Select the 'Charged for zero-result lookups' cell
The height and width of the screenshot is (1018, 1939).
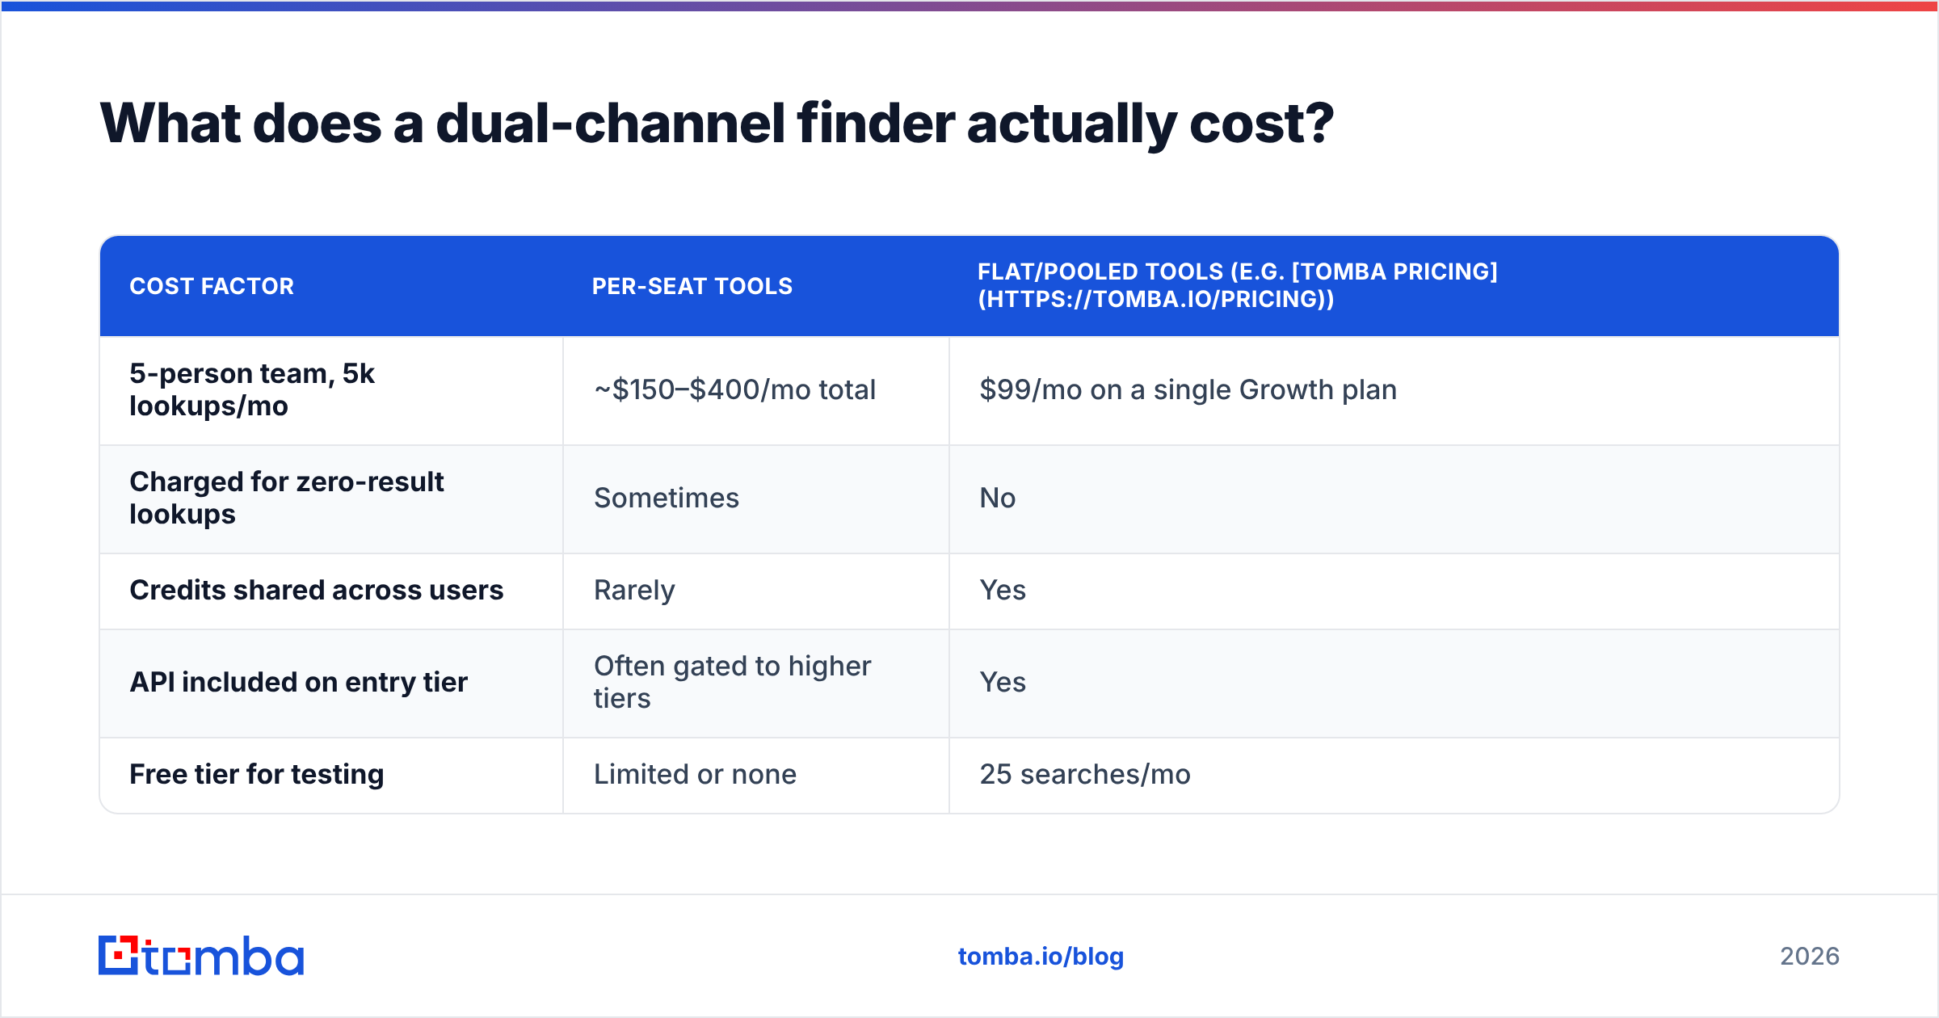(x=331, y=498)
